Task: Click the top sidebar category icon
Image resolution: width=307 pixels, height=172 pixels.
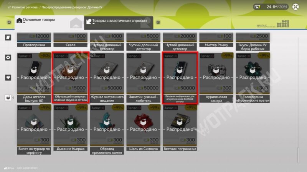Action: point(8,37)
